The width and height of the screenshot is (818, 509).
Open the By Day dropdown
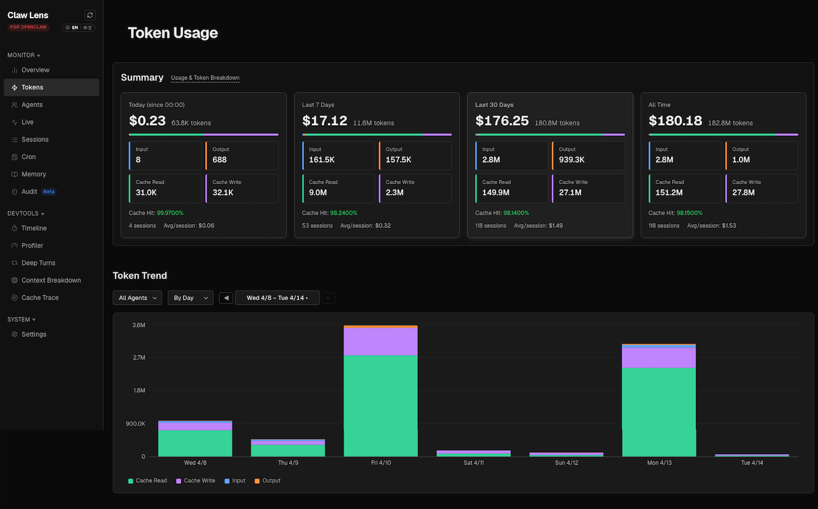tap(190, 298)
